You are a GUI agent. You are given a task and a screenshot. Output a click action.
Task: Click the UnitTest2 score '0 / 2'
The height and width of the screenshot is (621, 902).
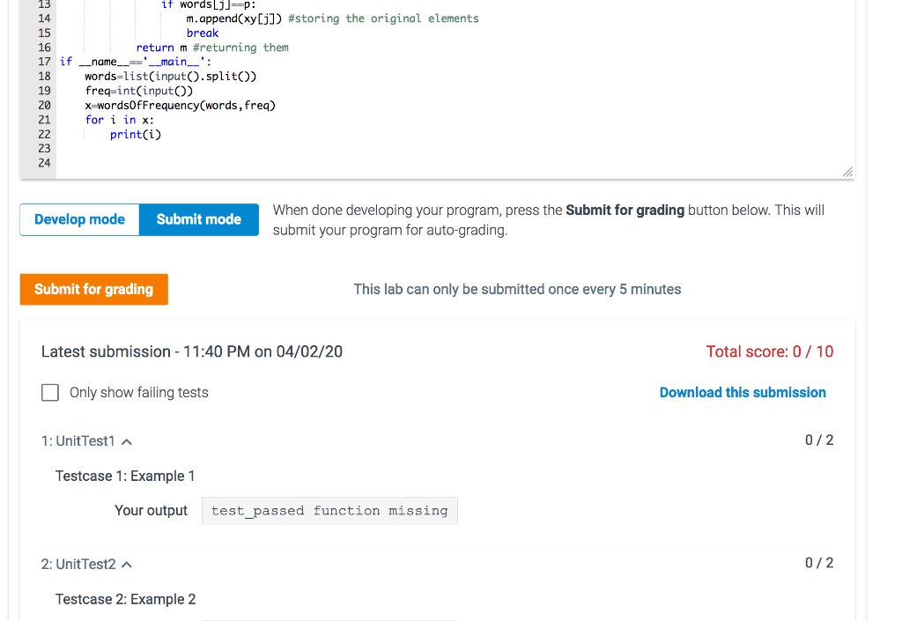coord(819,564)
